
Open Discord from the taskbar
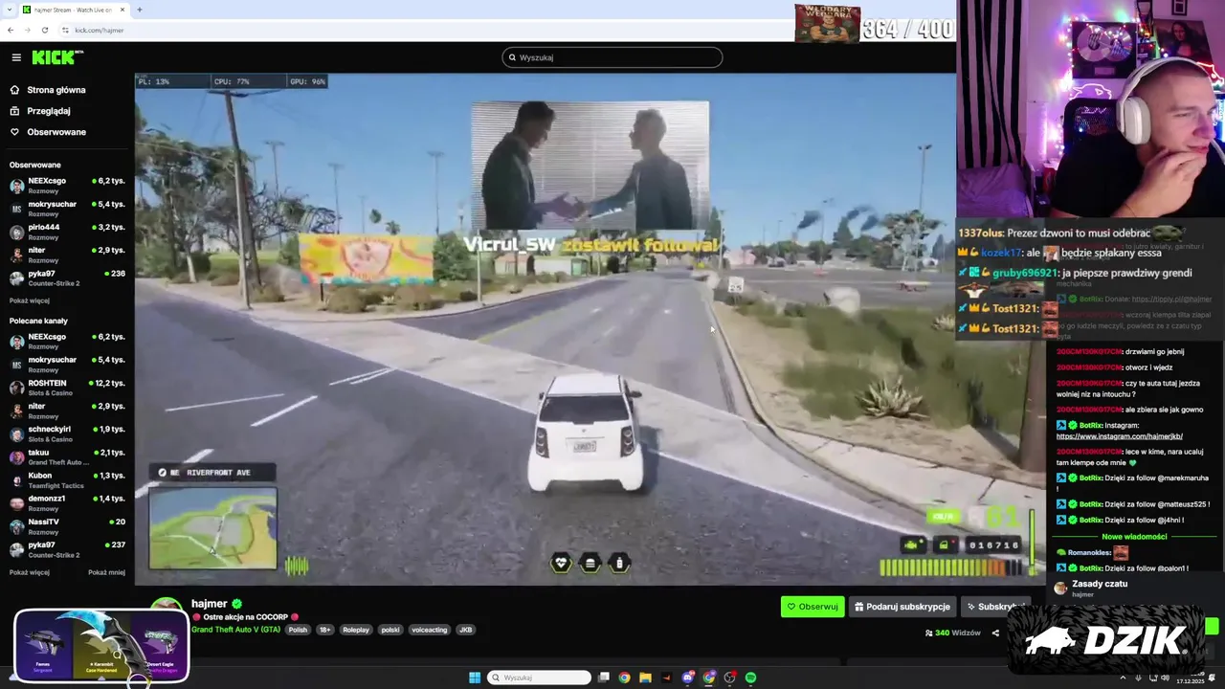click(x=687, y=678)
